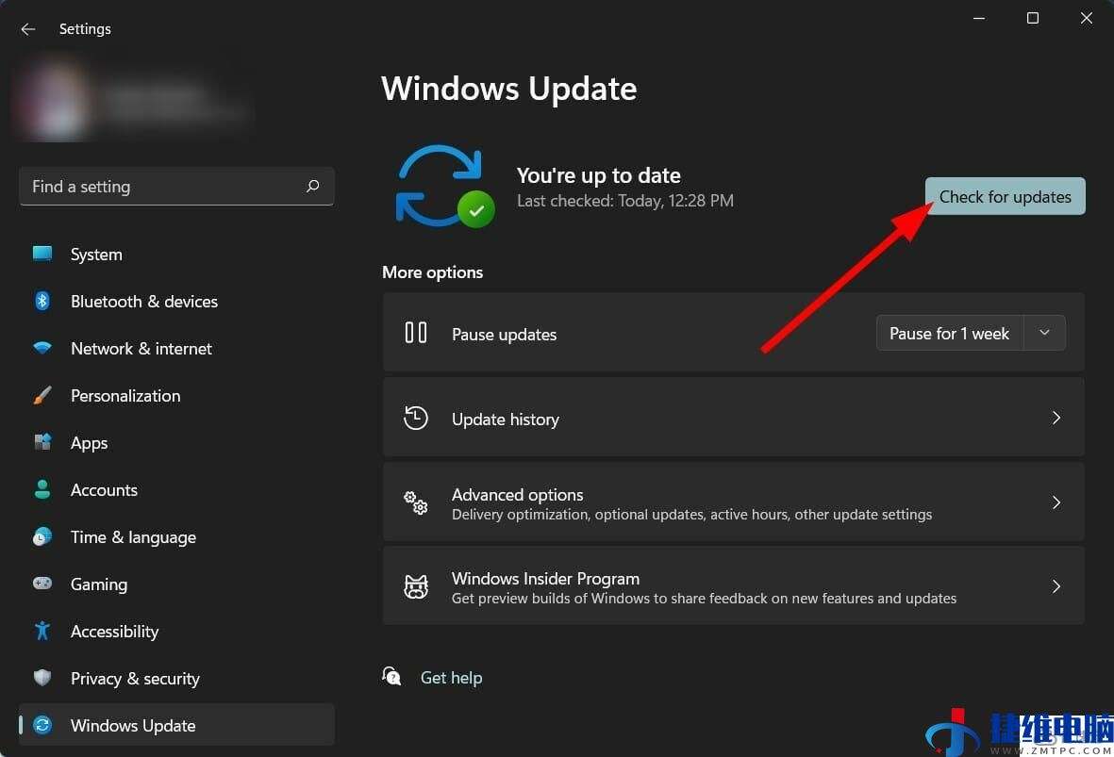Click "Last checked: Today, 12:28 PM" text
Image resolution: width=1114 pixels, height=757 pixels.
pyautogui.click(x=625, y=201)
